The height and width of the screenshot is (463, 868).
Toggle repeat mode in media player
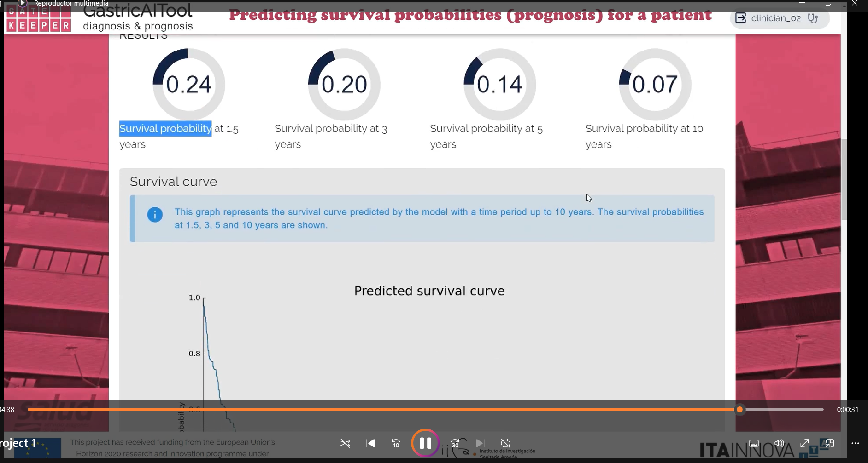pyautogui.click(x=505, y=443)
